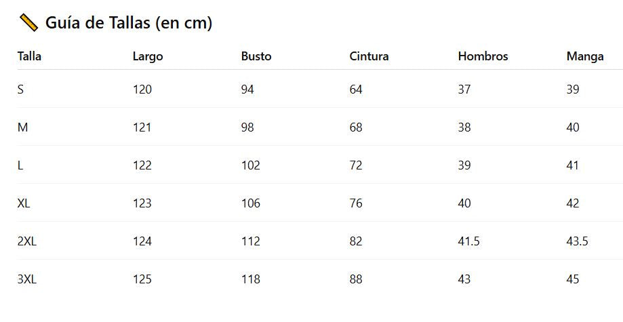Screen dimensions: 623x322
Task: Select the 3XL size row label
Action: point(27,279)
